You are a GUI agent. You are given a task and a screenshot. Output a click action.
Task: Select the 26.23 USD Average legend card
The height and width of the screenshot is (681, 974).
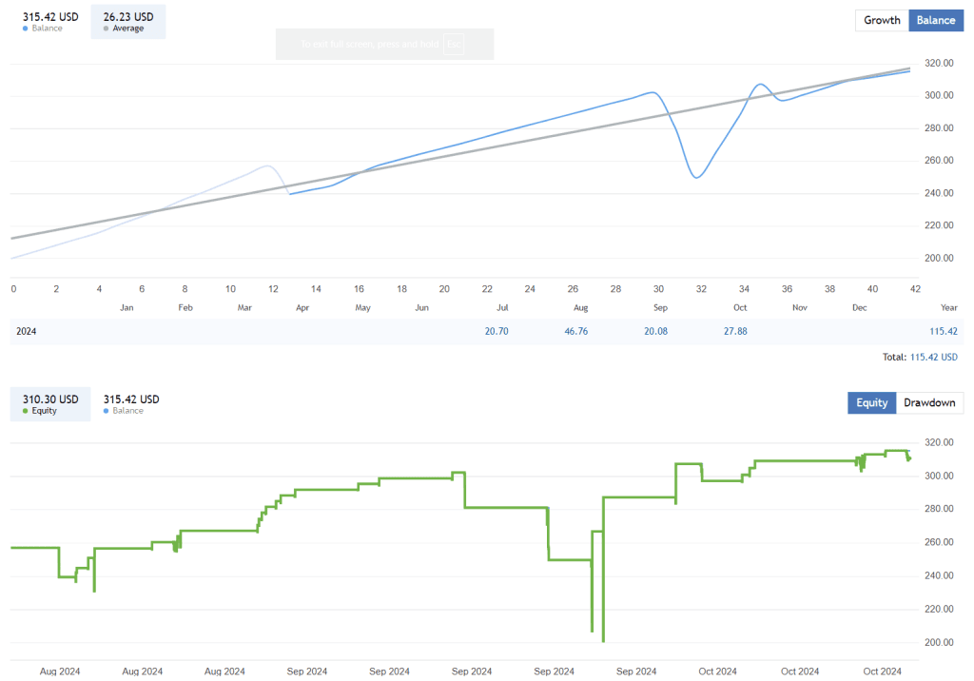click(x=127, y=21)
